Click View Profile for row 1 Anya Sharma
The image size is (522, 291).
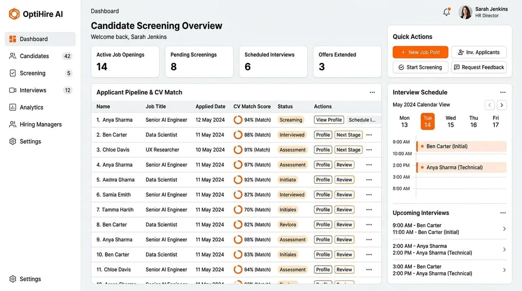tap(329, 120)
